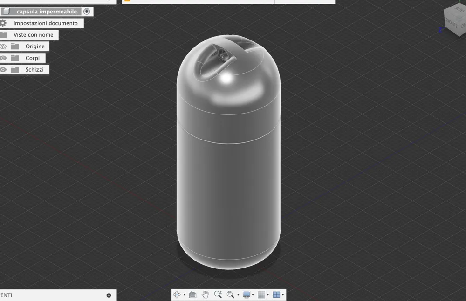Hide the Corpi folder with eye icon

3,58
